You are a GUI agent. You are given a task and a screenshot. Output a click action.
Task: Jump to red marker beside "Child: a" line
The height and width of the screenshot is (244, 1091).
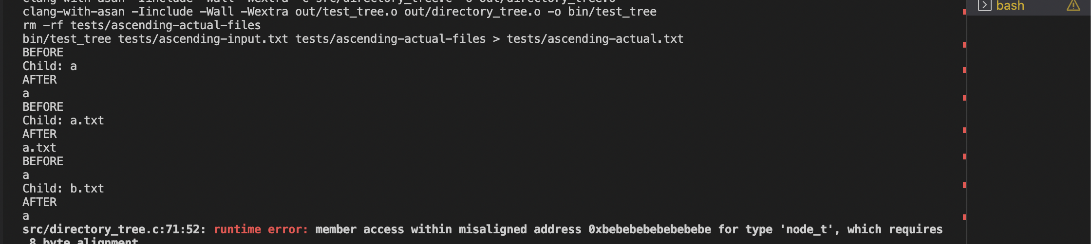(964, 70)
